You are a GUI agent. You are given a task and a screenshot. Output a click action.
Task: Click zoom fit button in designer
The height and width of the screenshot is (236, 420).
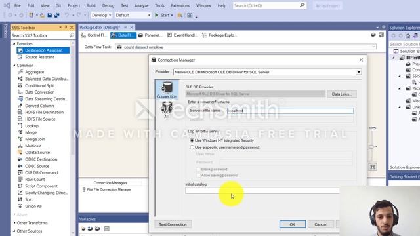373,167
